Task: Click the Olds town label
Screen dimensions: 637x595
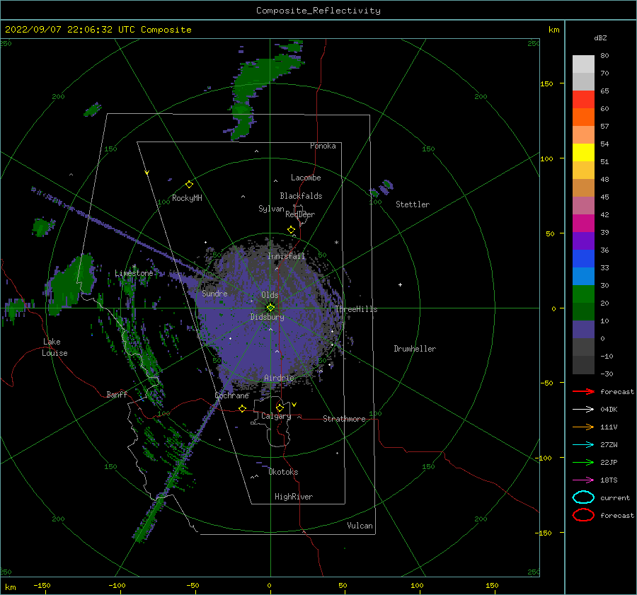Action: (270, 295)
